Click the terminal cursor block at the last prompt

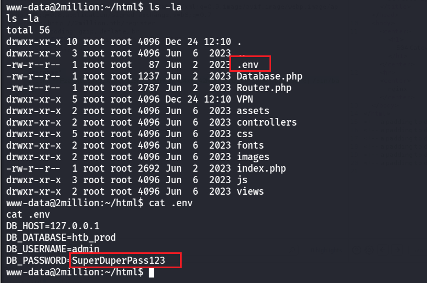click(x=152, y=272)
